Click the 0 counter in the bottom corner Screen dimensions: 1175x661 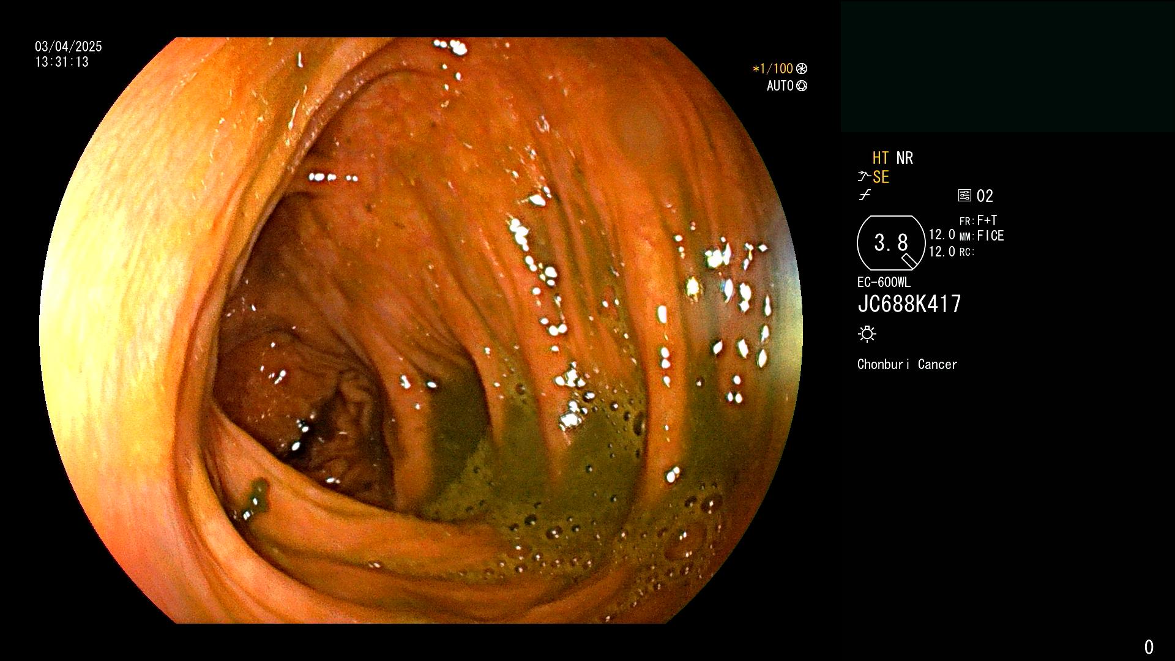(1149, 647)
